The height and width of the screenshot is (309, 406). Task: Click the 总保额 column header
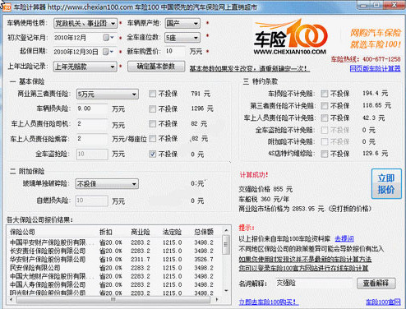point(204,232)
